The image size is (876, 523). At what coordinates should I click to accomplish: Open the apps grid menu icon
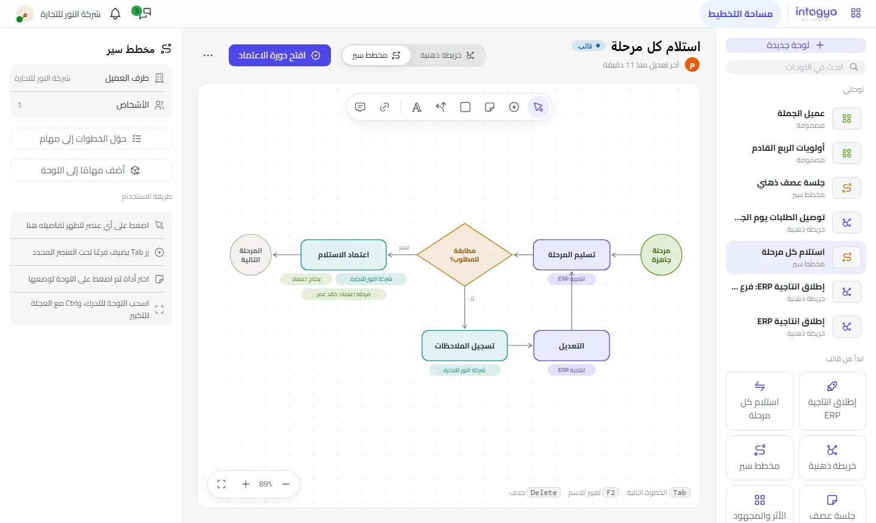pos(856,13)
